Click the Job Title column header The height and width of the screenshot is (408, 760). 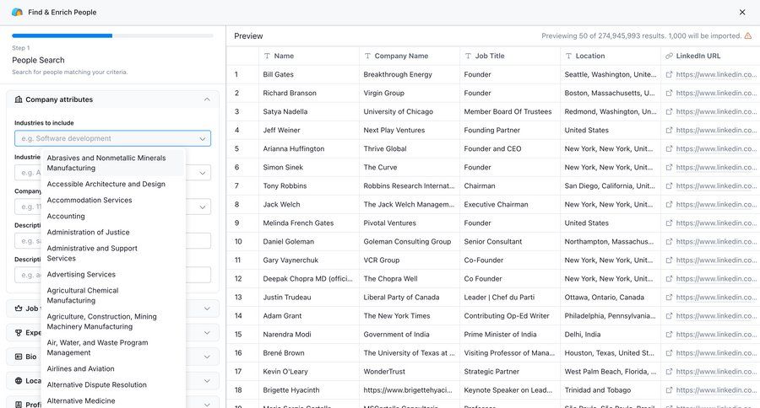pos(510,56)
